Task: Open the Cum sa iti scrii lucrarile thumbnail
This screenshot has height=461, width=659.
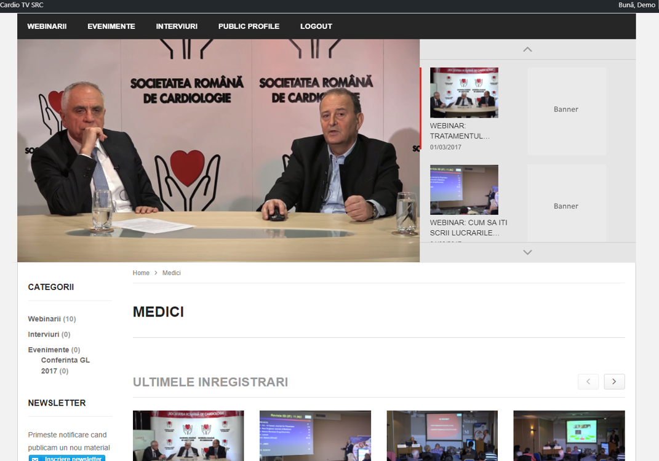Action: coord(464,190)
